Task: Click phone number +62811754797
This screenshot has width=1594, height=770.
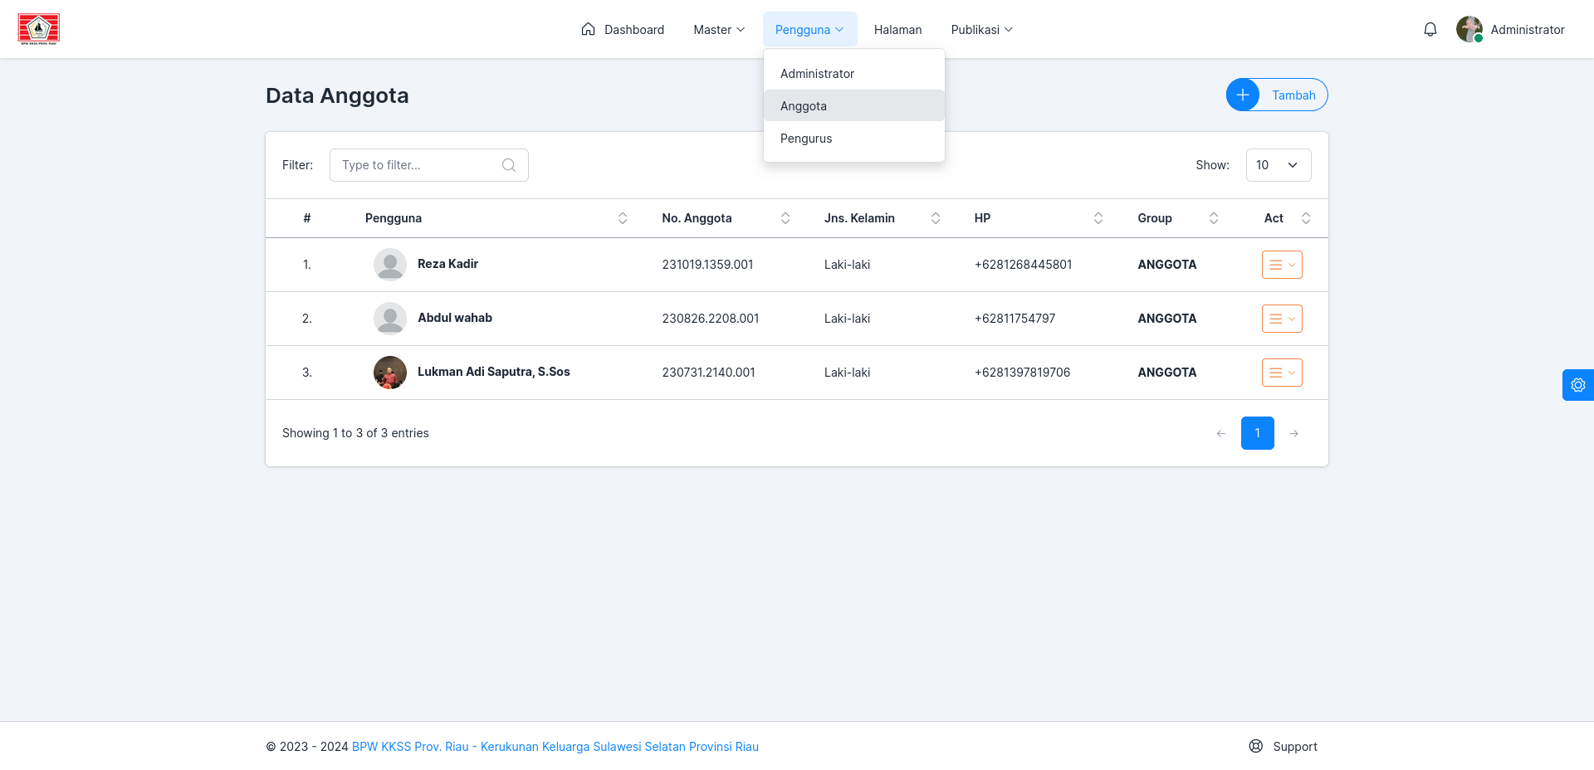Action: pos(1015,319)
